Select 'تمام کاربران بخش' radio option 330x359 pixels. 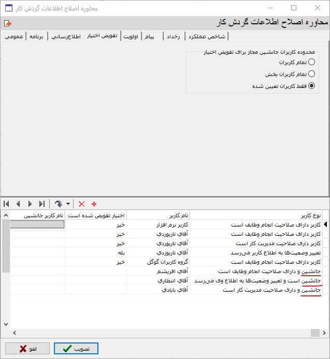pos(311,74)
